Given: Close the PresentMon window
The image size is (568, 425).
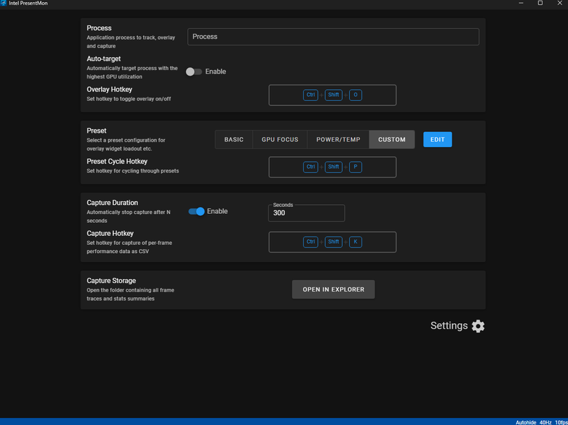Looking at the screenshot, I should click(559, 3).
